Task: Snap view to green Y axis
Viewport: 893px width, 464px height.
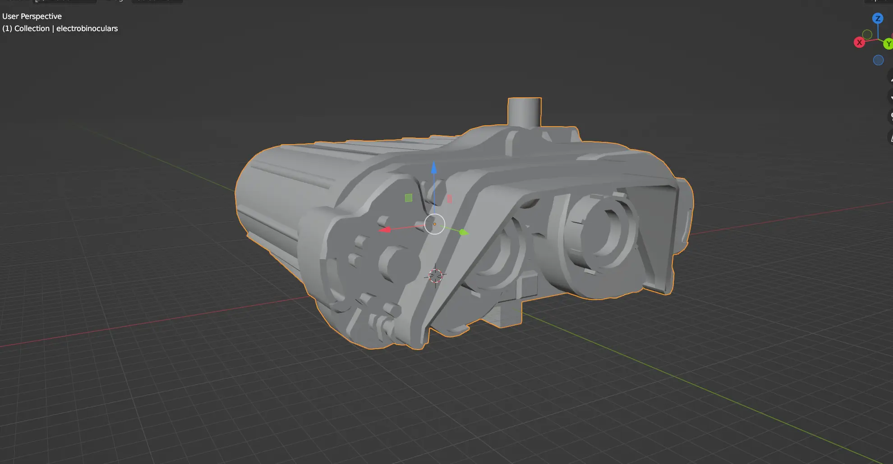Action: [x=888, y=44]
